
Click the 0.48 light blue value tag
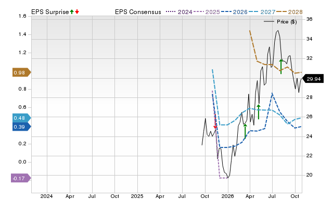22,118
